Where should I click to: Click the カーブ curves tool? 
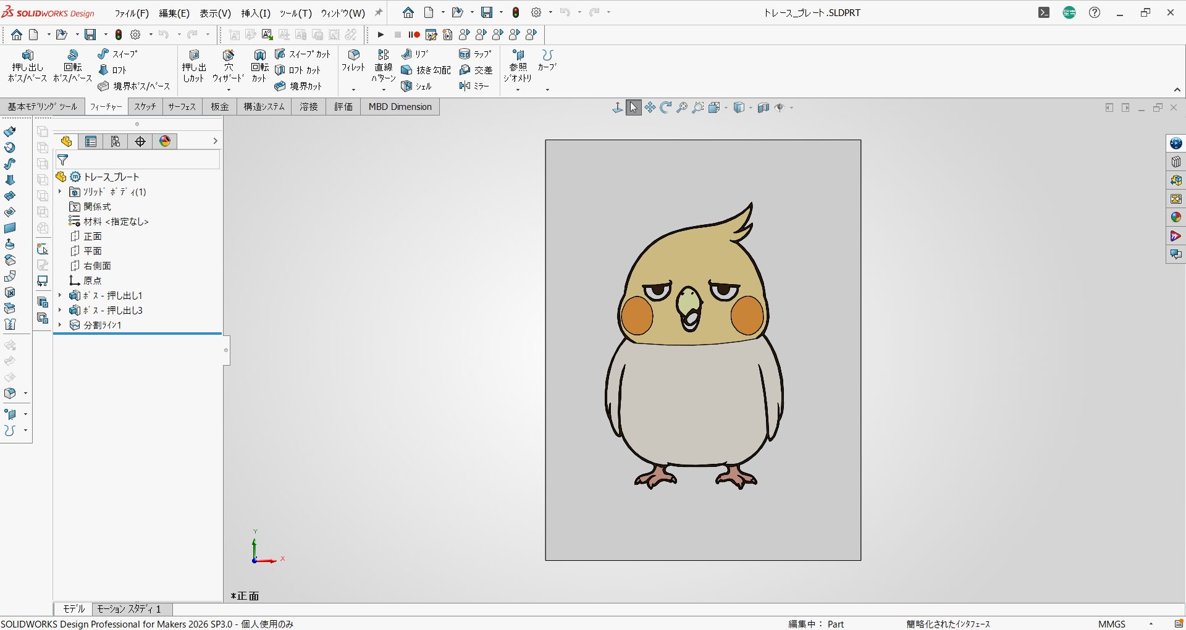pos(547,60)
